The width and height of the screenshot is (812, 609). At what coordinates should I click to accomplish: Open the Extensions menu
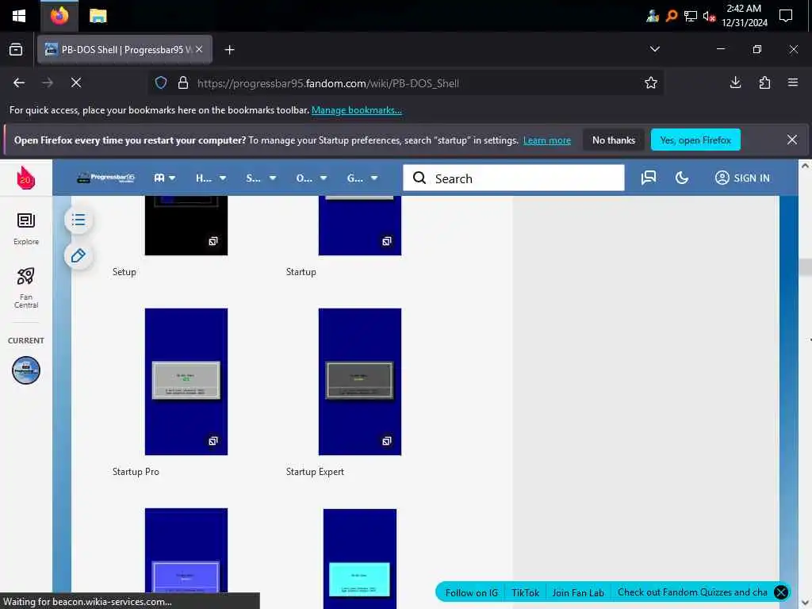pos(764,82)
